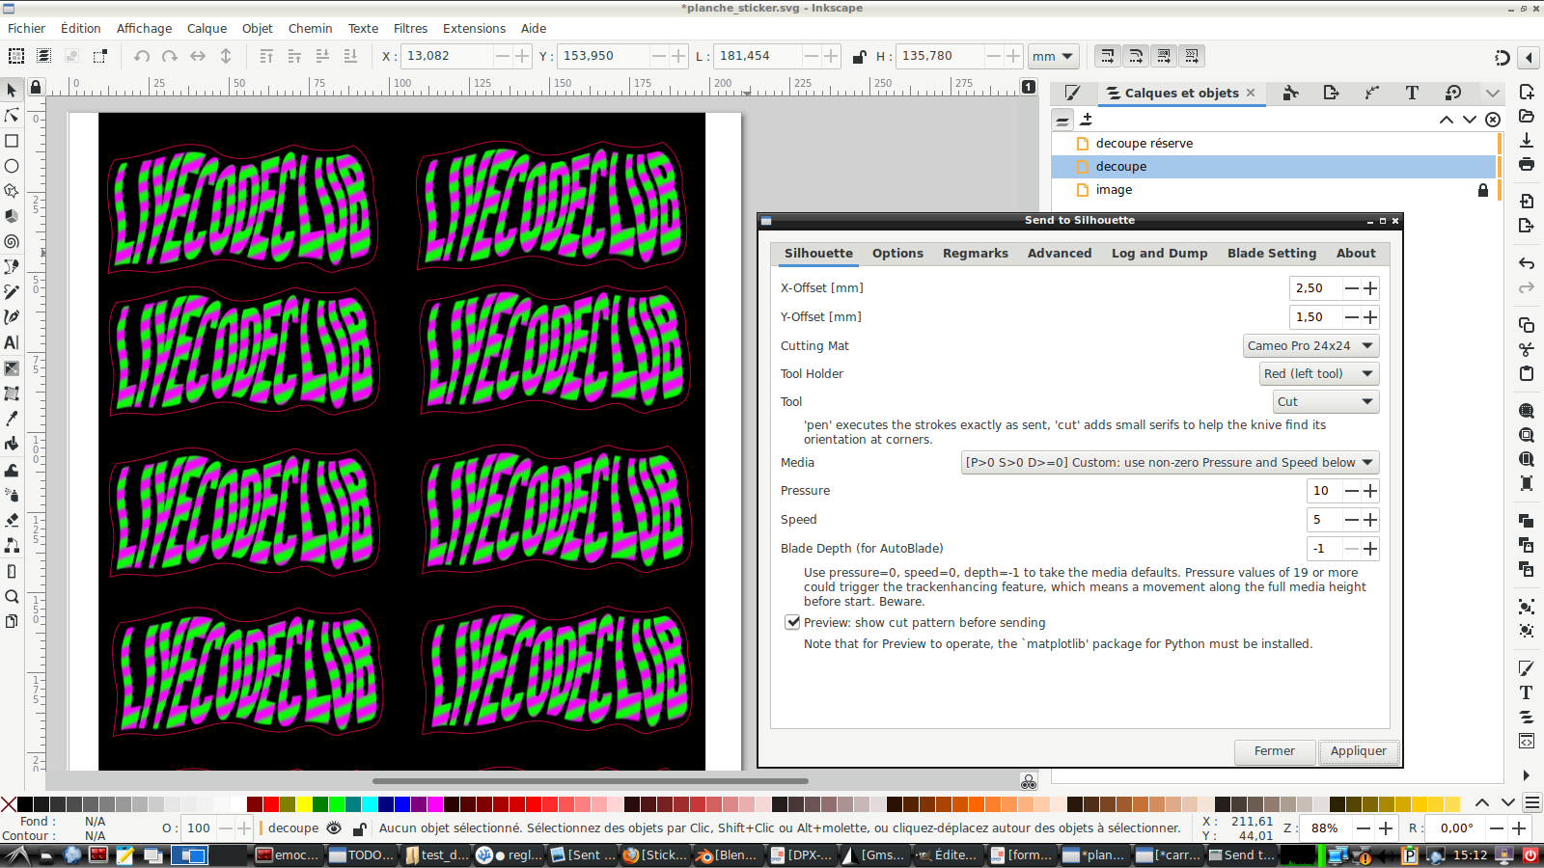Select the Node editing tool
1544x868 pixels.
[x=12, y=116]
